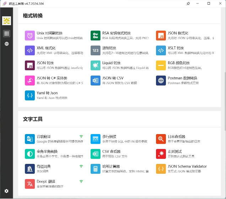Click the Postman 参数格式互转 description
The height and width of the screenshot is (199, 226).
[x=183, y=83]
